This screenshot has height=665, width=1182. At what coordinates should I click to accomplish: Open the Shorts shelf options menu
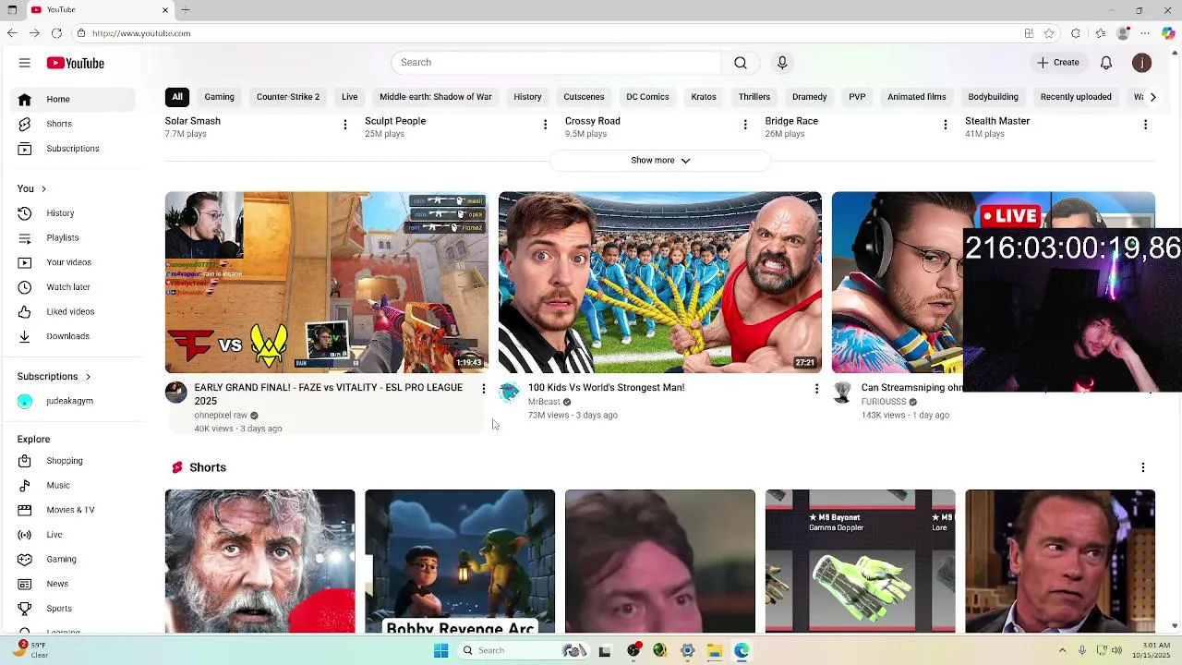[1143, 468]
